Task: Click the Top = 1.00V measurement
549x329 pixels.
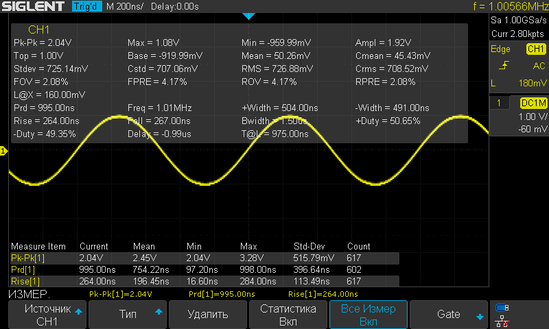Action: point(38,56)
